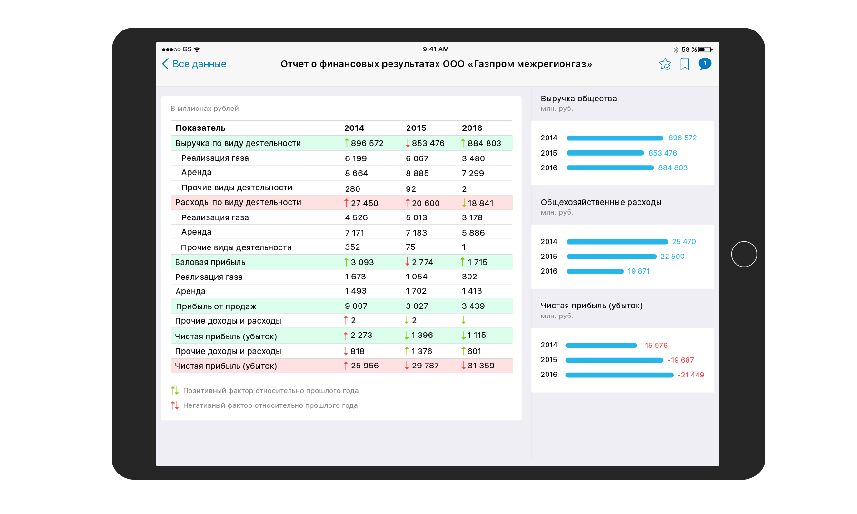
Task: Tap red arrows legend icon
Action: 175,405
